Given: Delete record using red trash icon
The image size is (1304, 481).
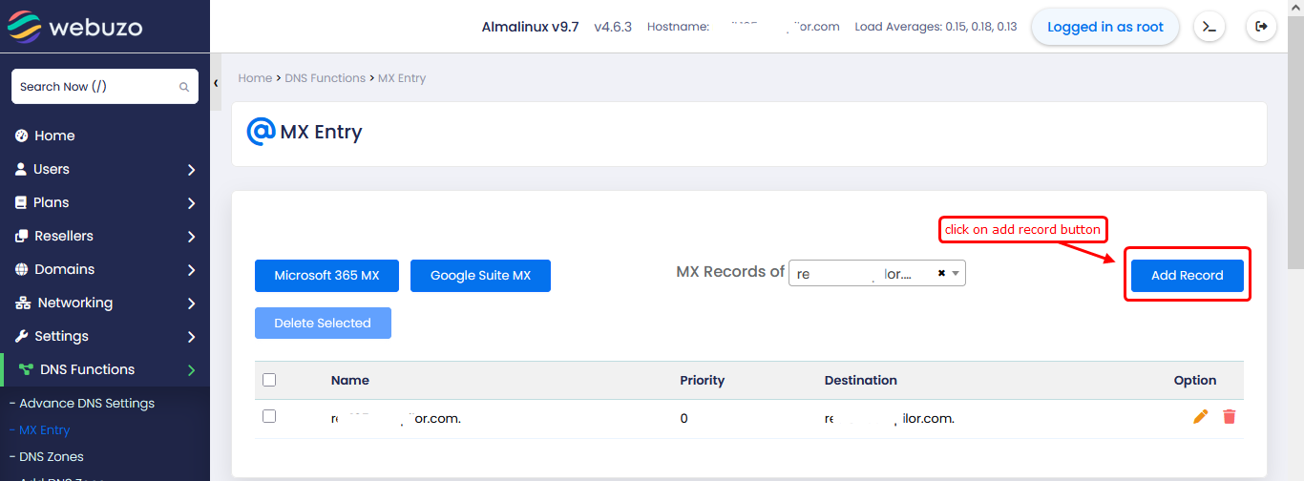Looking at the screenshot, I should pos(1230,417).
